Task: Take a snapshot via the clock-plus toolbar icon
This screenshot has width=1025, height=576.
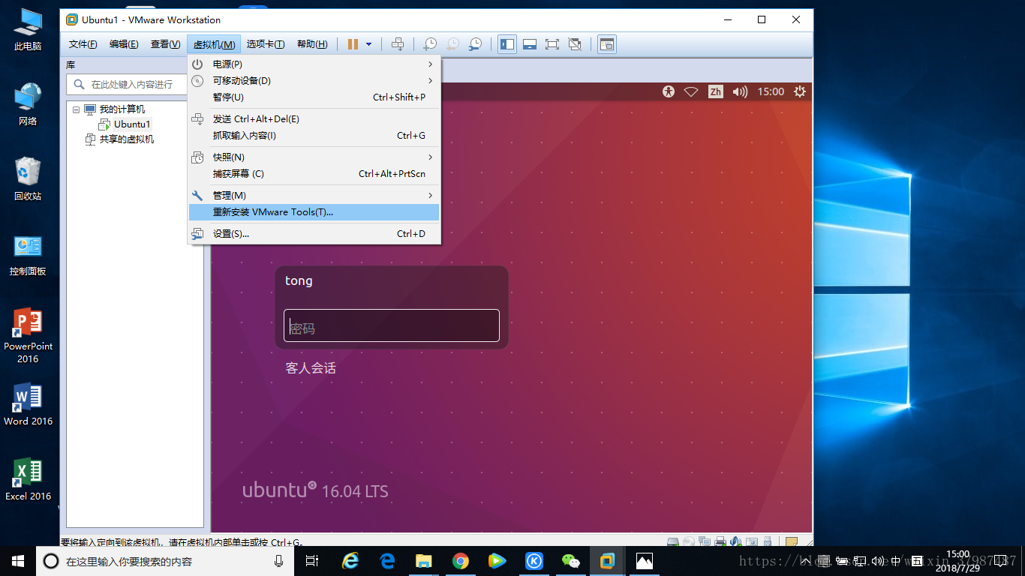Action: tap(430, 44)
